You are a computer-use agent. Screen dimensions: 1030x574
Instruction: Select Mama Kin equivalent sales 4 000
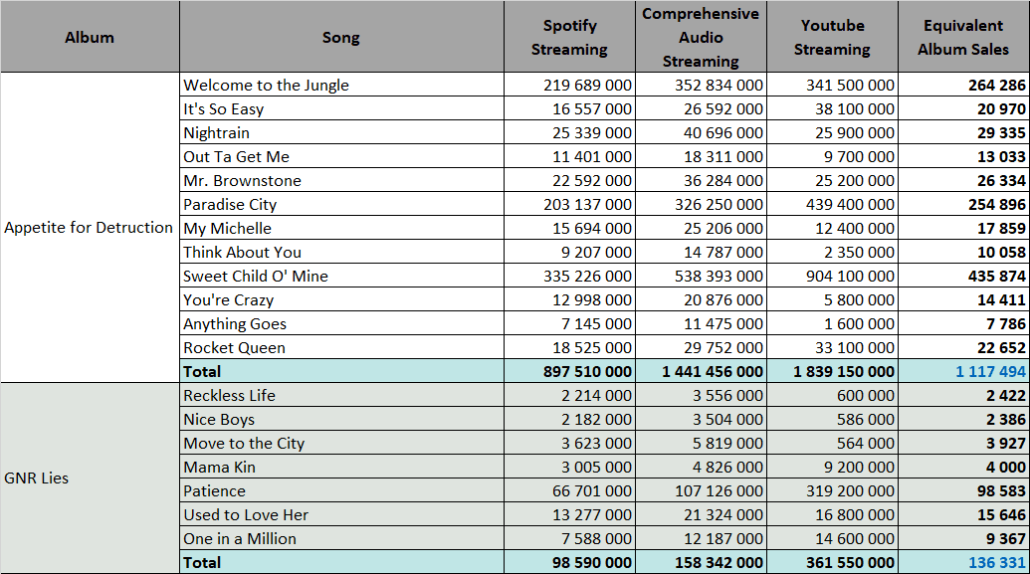coord(1005,467)
